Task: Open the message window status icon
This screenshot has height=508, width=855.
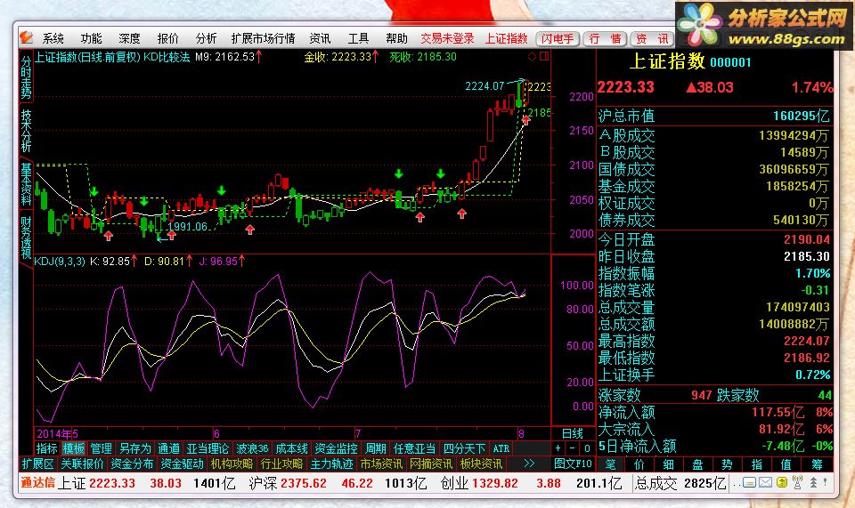Action: [x=749, y=482]
